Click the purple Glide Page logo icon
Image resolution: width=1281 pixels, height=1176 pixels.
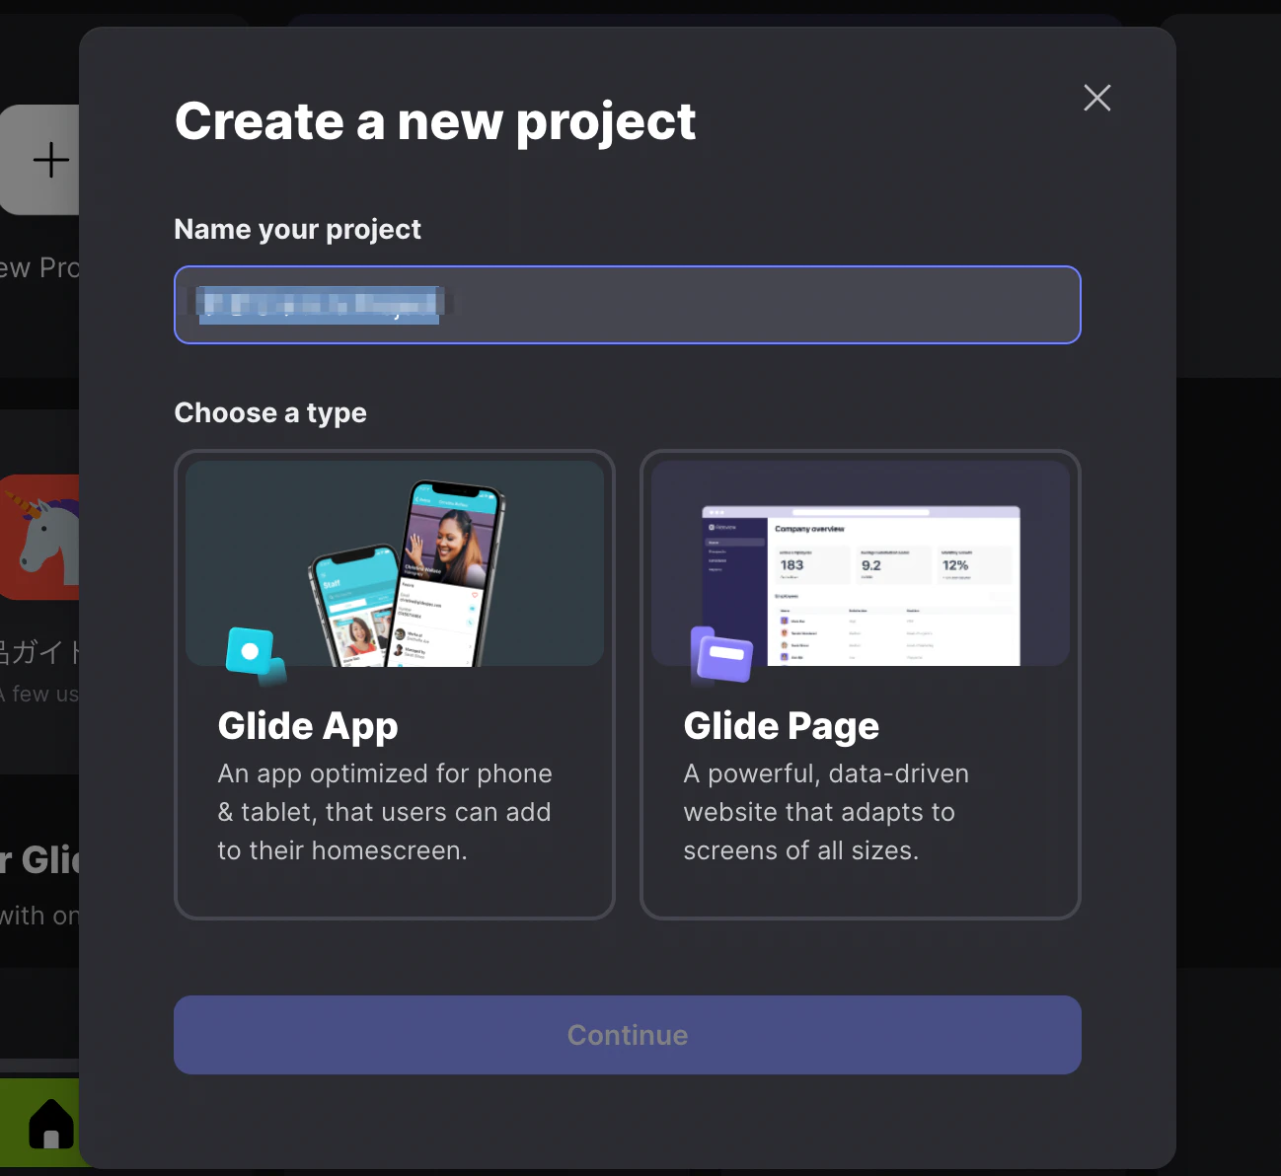click(x=721, y=655)
